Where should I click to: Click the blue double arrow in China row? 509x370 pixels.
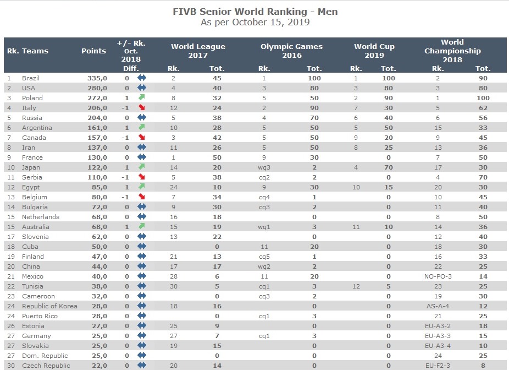tap(142, 266)
